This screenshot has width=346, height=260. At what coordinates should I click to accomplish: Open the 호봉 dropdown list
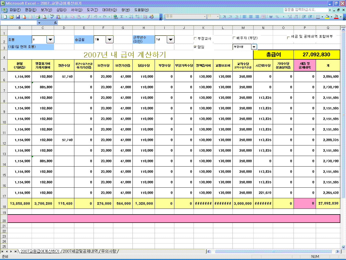pos(50,40)
